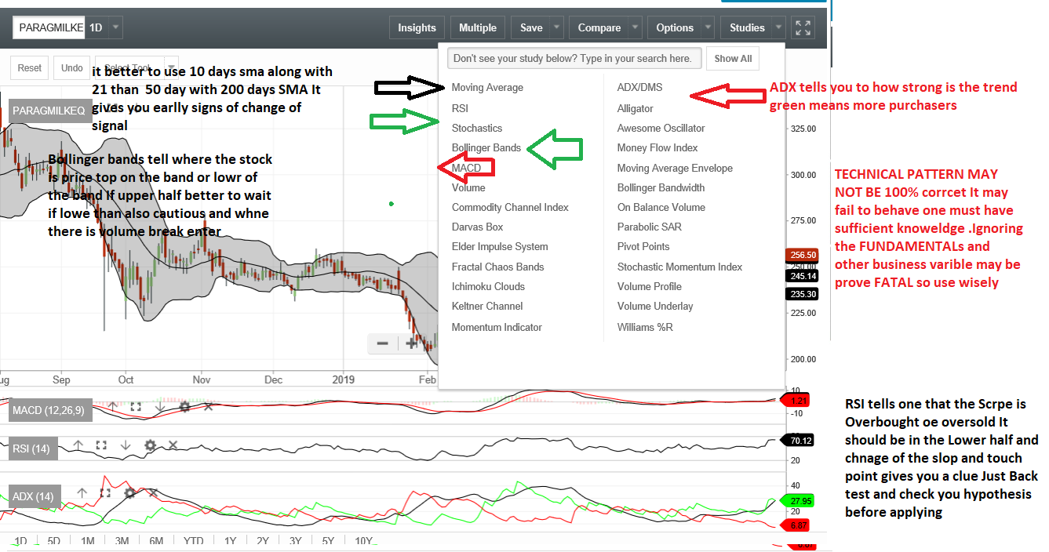Select Bollinger Bands from studies list

tap(486, 147)
